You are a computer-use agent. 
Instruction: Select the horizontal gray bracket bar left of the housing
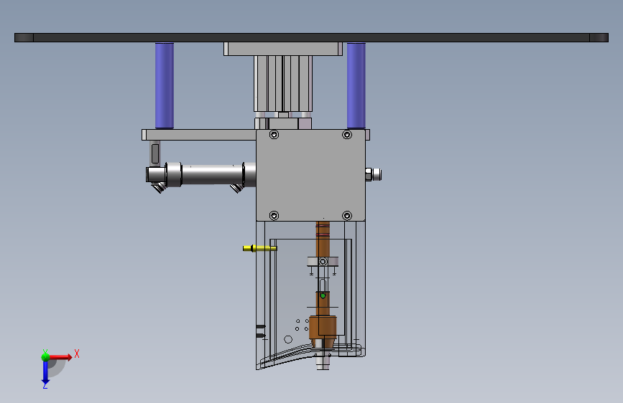pos(199,135)
